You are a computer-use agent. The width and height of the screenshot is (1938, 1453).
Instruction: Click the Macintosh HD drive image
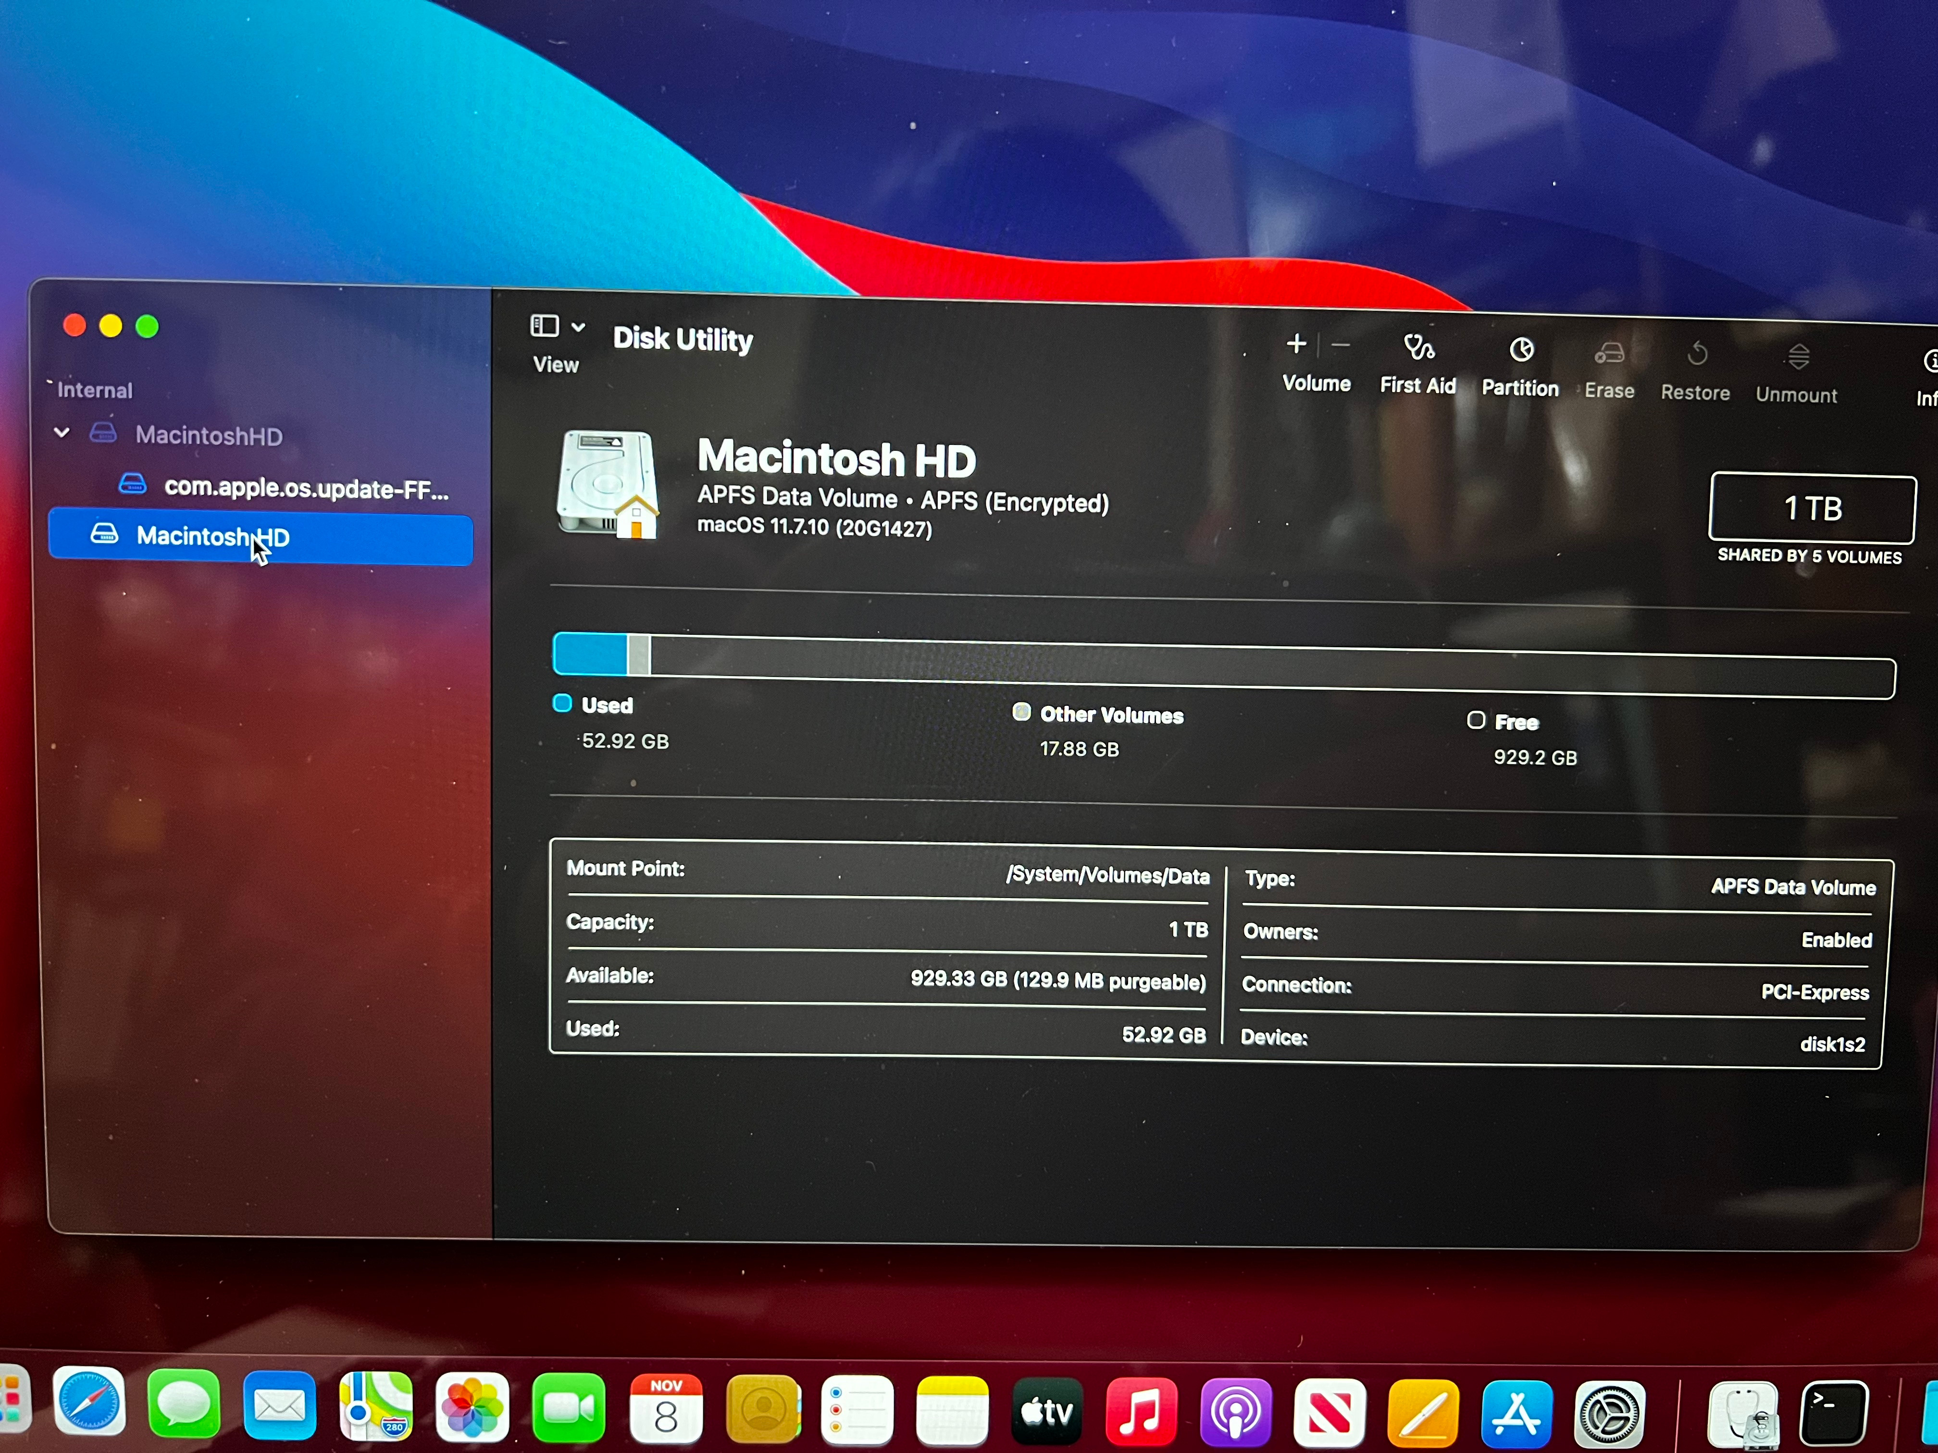607,484
